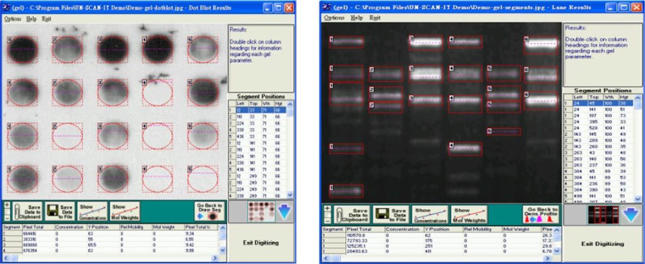This screenshot has height=264, width=645.
Task: Click the plus zoom button in Lane Results window
Action: [x=328, y=209]
